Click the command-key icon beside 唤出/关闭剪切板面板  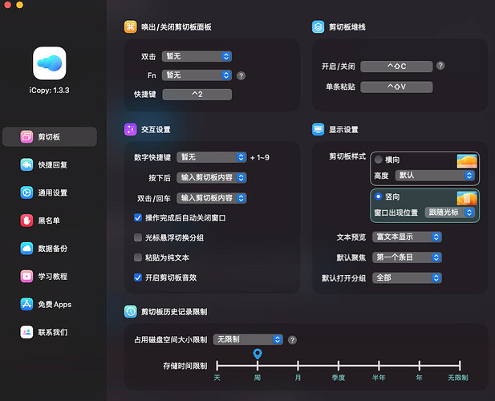point(131,26)
